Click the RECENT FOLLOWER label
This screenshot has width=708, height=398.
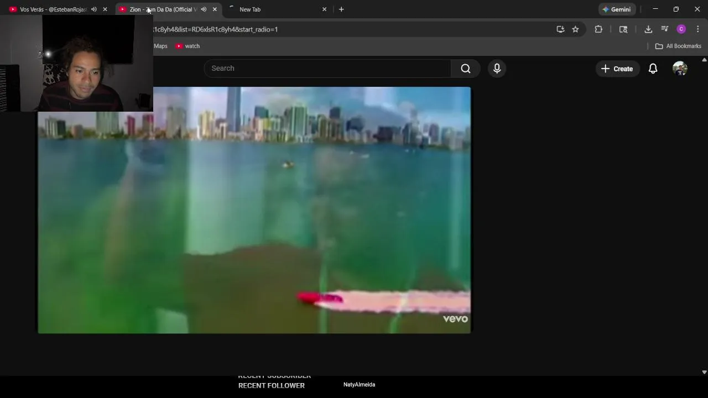(272, 386)
